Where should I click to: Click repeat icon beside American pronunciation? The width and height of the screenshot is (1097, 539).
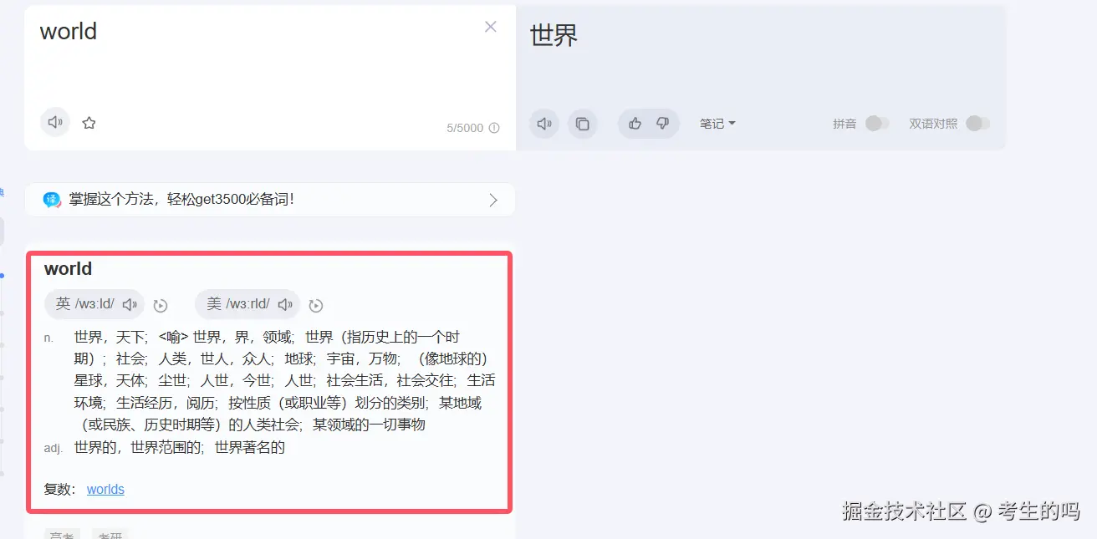click(316, 306)
